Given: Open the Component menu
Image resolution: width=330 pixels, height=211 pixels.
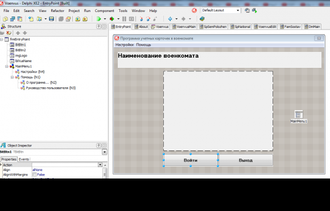Looking at the screenshot, I should (104, 11).
